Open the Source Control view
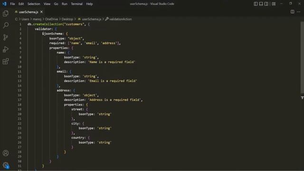This screenshot has width=304, height=171. click(x=6, y=37)
